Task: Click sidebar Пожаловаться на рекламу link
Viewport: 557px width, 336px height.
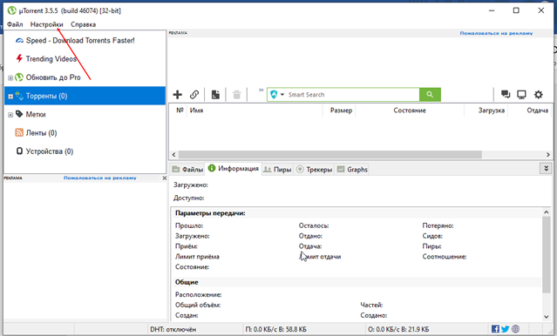Action: coord(100,178)
